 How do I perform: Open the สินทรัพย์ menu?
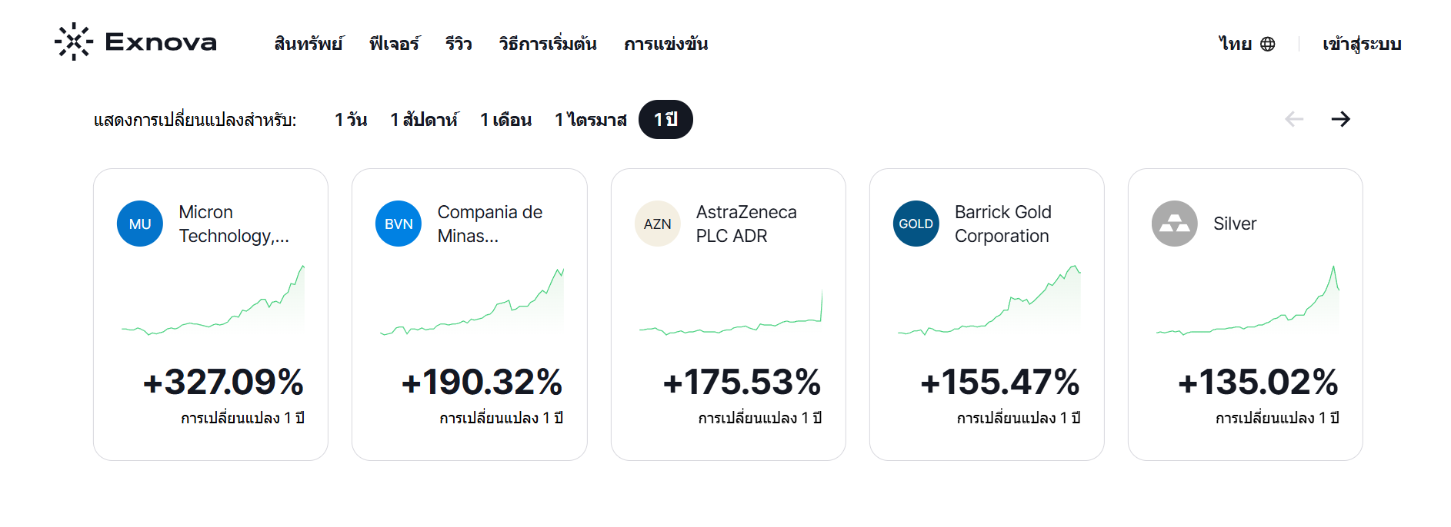point(309,44)
